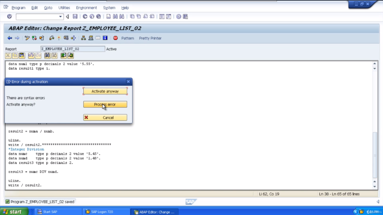Click the 'Ln 38 - Ln 65 of 65 lines' status

(339, 194)
